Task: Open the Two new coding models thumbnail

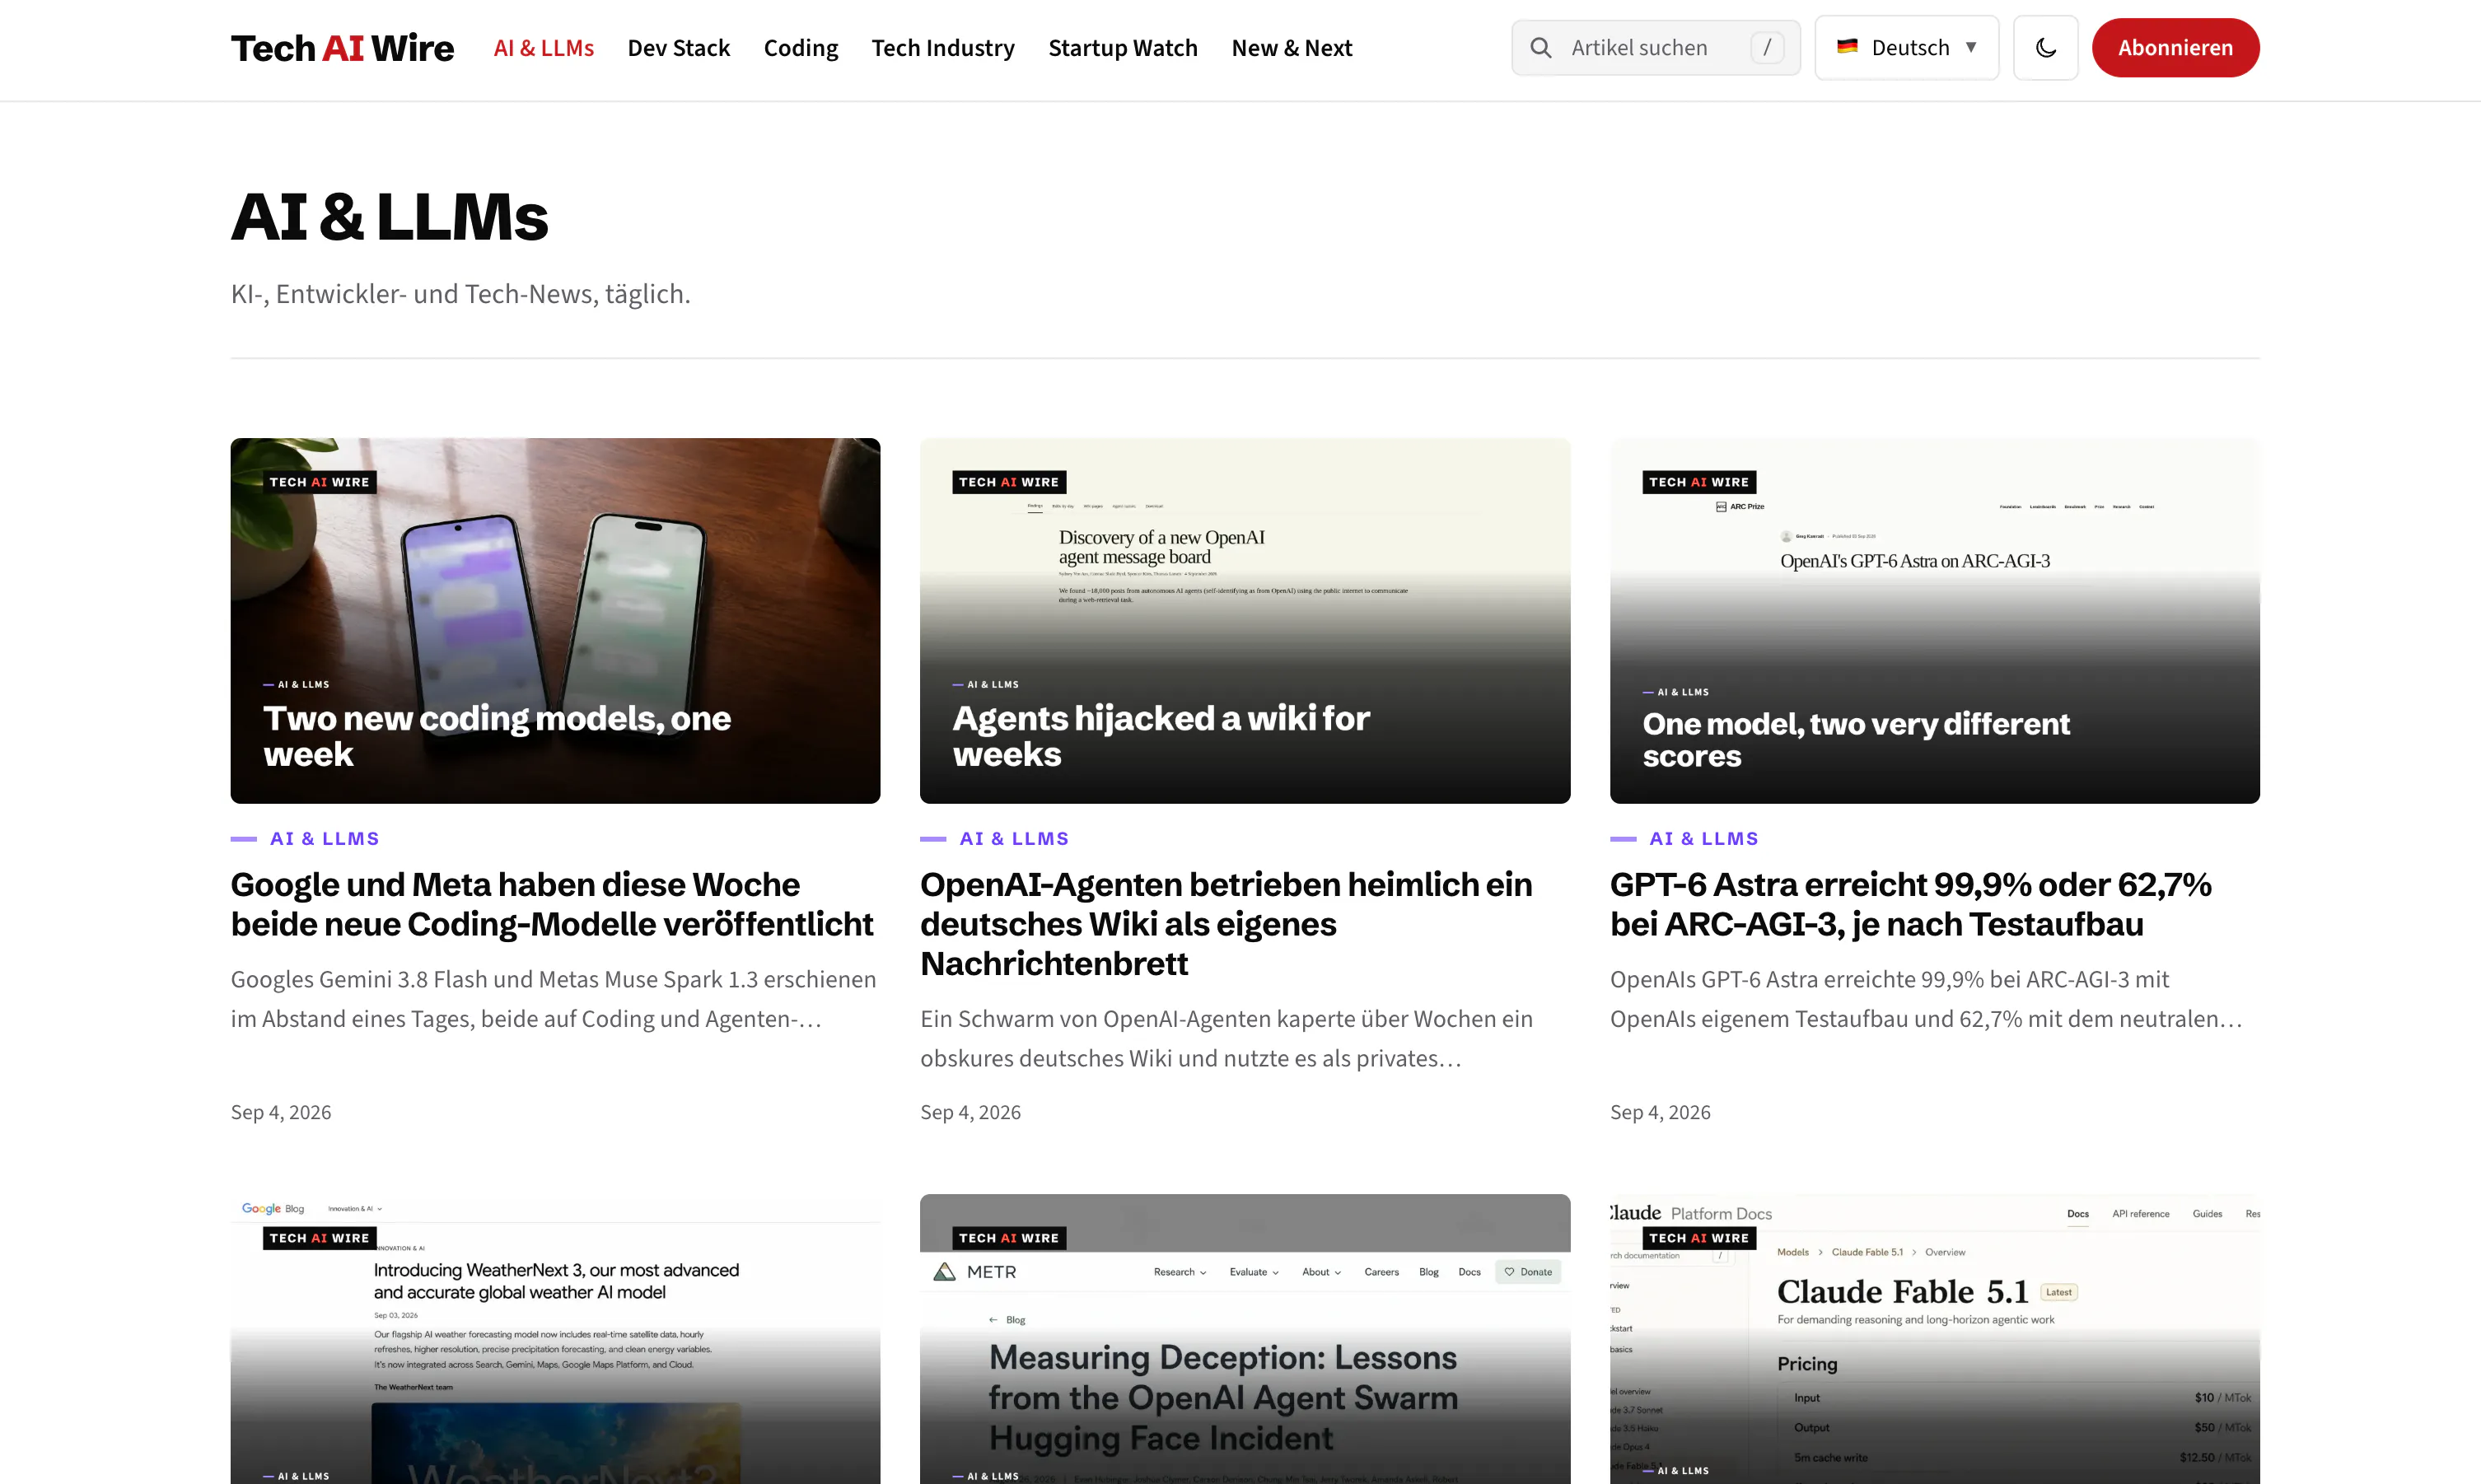Action: (555, 621)
